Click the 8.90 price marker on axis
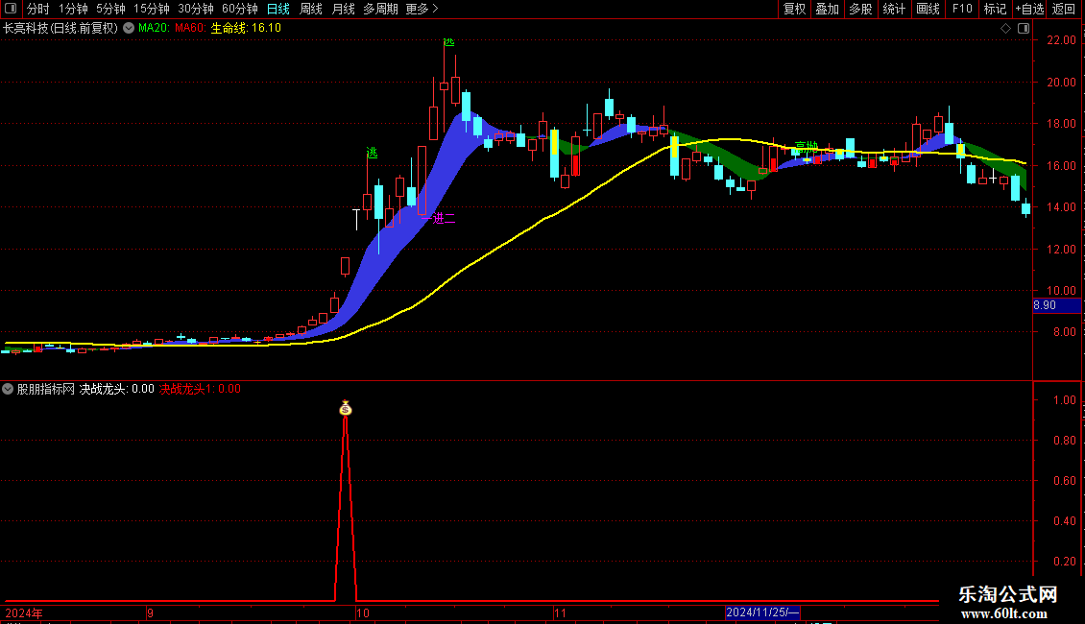Screen dimensions: 1085x624 (1056, 305)
